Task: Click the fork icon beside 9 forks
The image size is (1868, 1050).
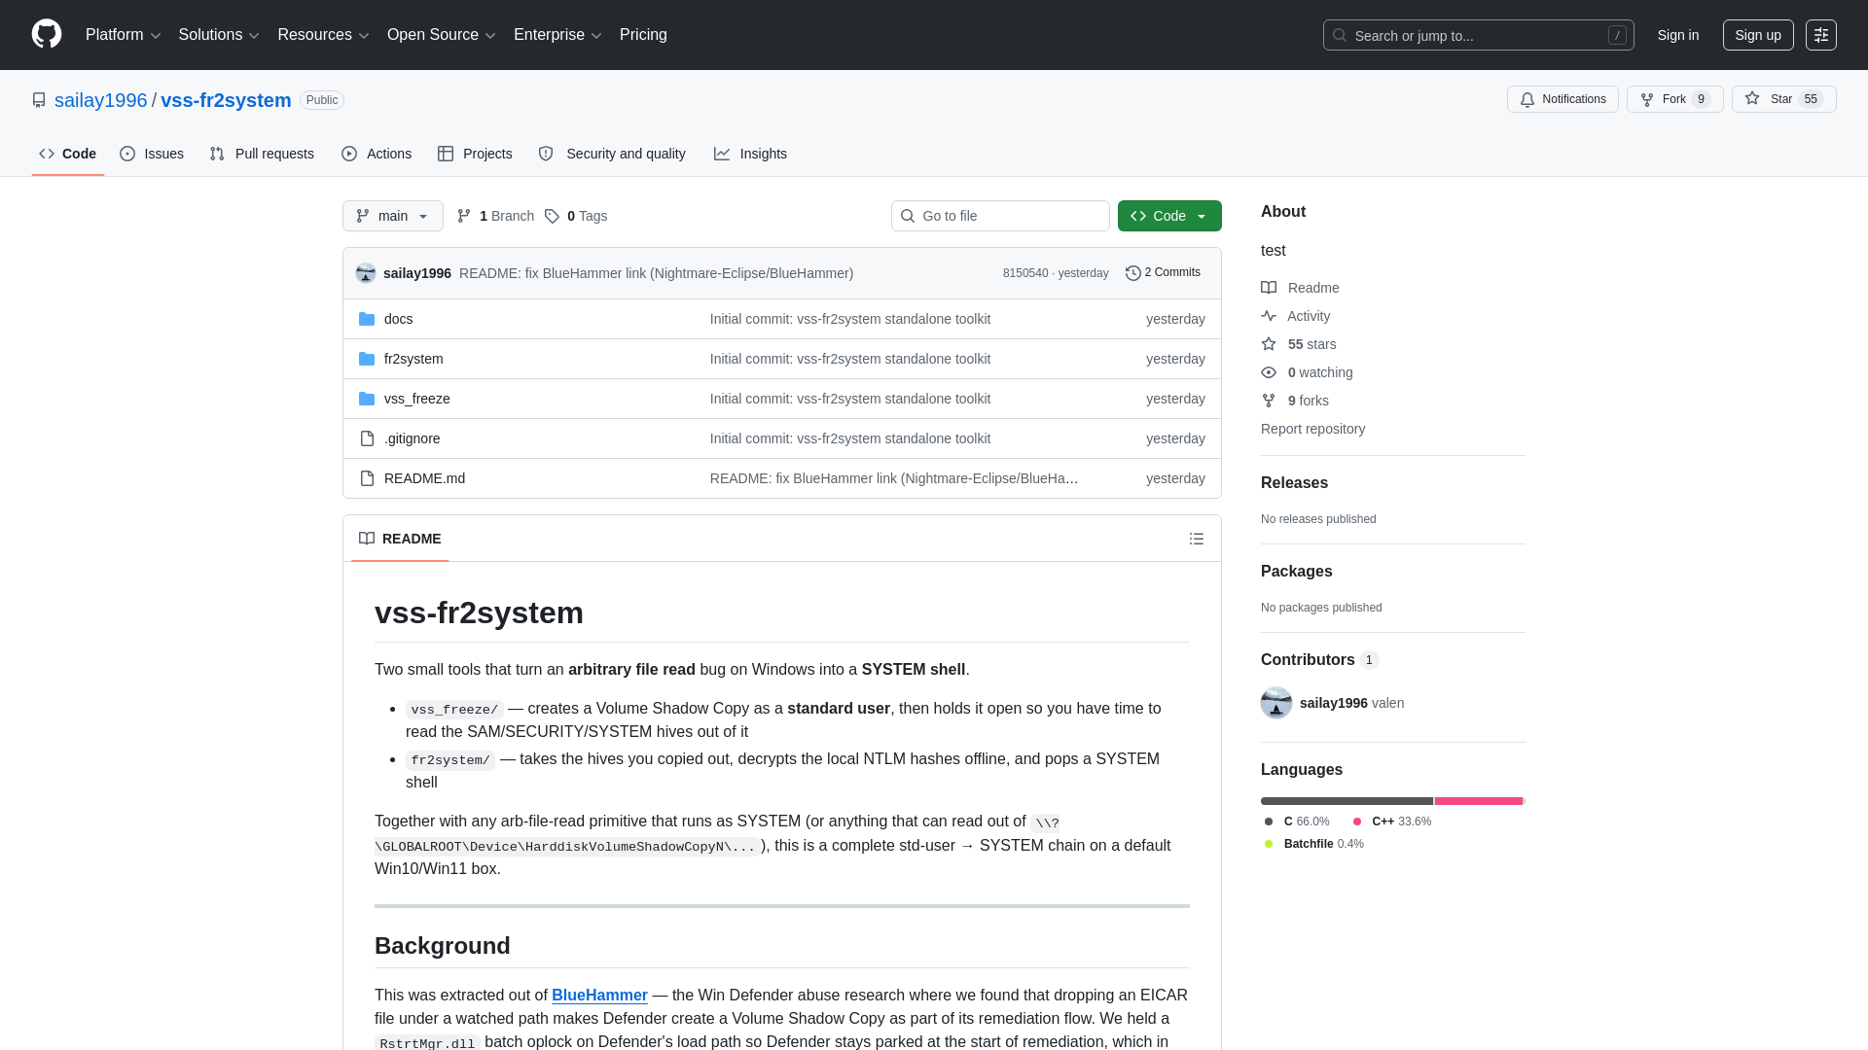Action: click(1269, 401)
